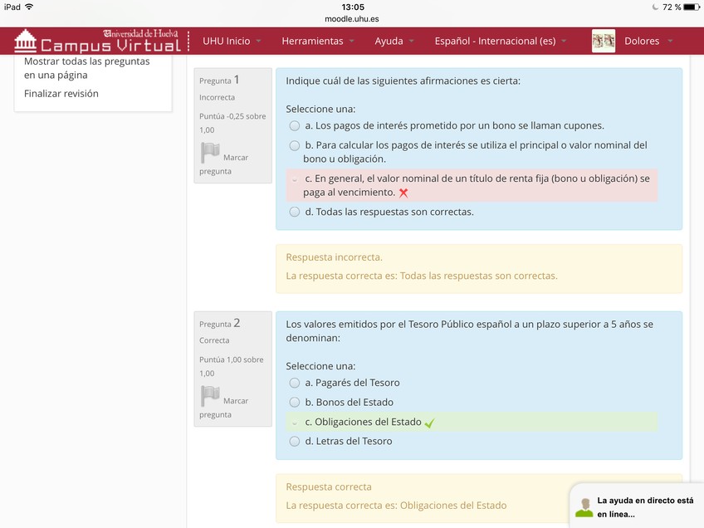Image resolution: width=704 pixels, height=528 pixels.
Task: Select option d Todas las respuestas son correctas
Action: pyautogui.click(x=295, y=212)
